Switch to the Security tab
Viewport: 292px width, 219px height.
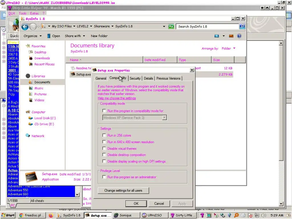point(135,78)
